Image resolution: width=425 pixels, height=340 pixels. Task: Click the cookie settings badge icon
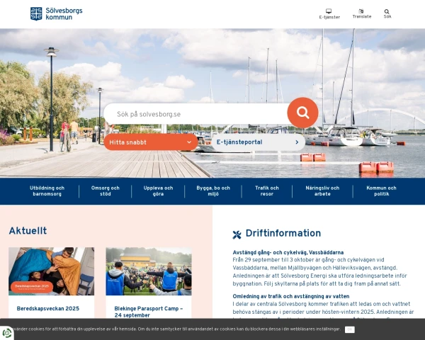pyautogui.click(x=6, y=333)
